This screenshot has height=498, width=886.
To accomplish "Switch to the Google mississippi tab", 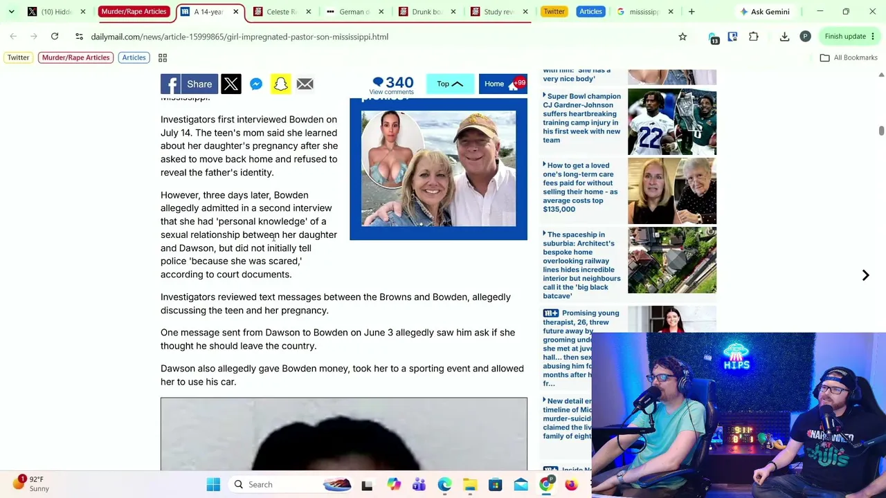I will [x=644, y=12].
